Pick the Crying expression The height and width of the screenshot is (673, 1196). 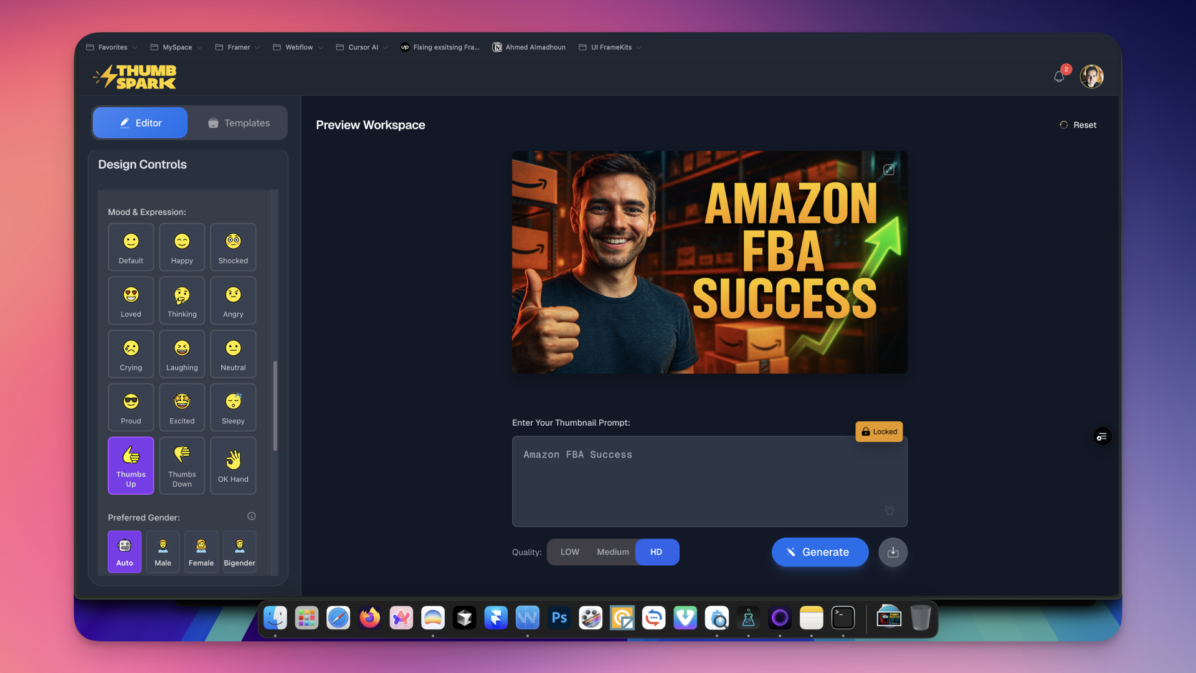[131, 354]
